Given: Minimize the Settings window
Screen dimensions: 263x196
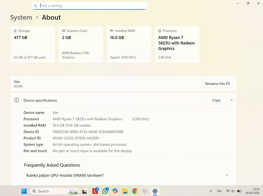Looking at the screenshot, I should [238, 3].
